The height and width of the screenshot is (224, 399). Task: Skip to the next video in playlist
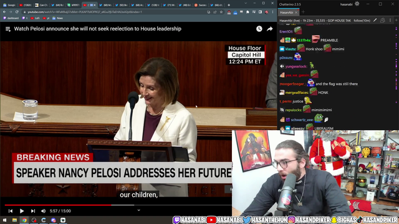pos(33,211)
